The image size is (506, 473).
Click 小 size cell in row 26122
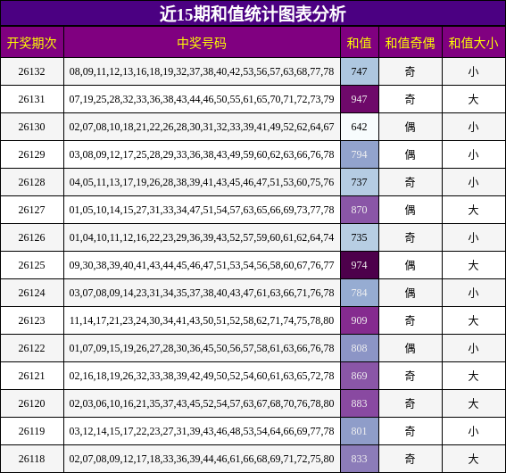pyautogui.click(x=473, y=348)
